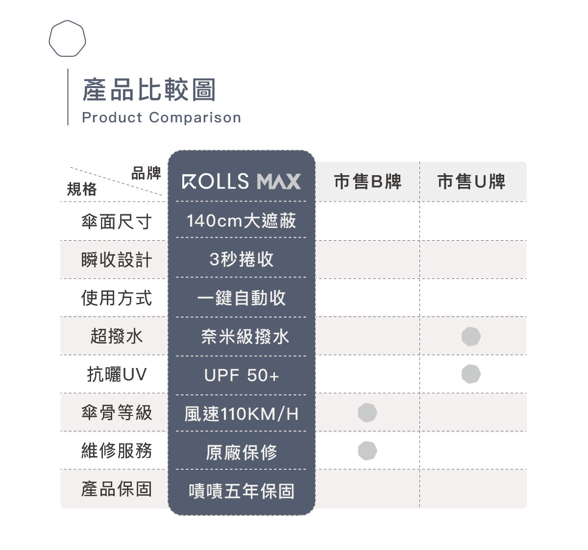Click the 產品比較圖 heading
Viewport: 588px width, 550px height.
(149, 90)
